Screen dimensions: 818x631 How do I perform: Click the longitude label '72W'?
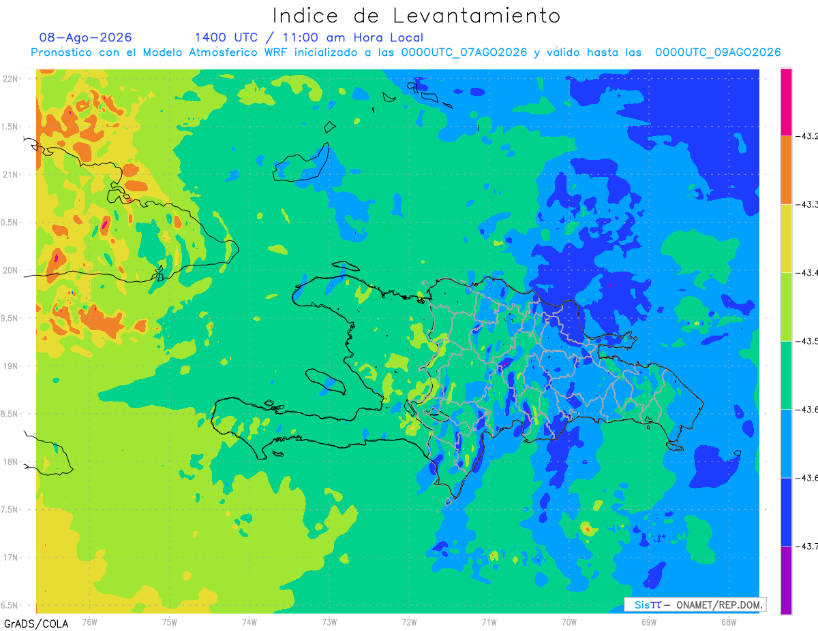pyautogui.click(x=409, y=622)
